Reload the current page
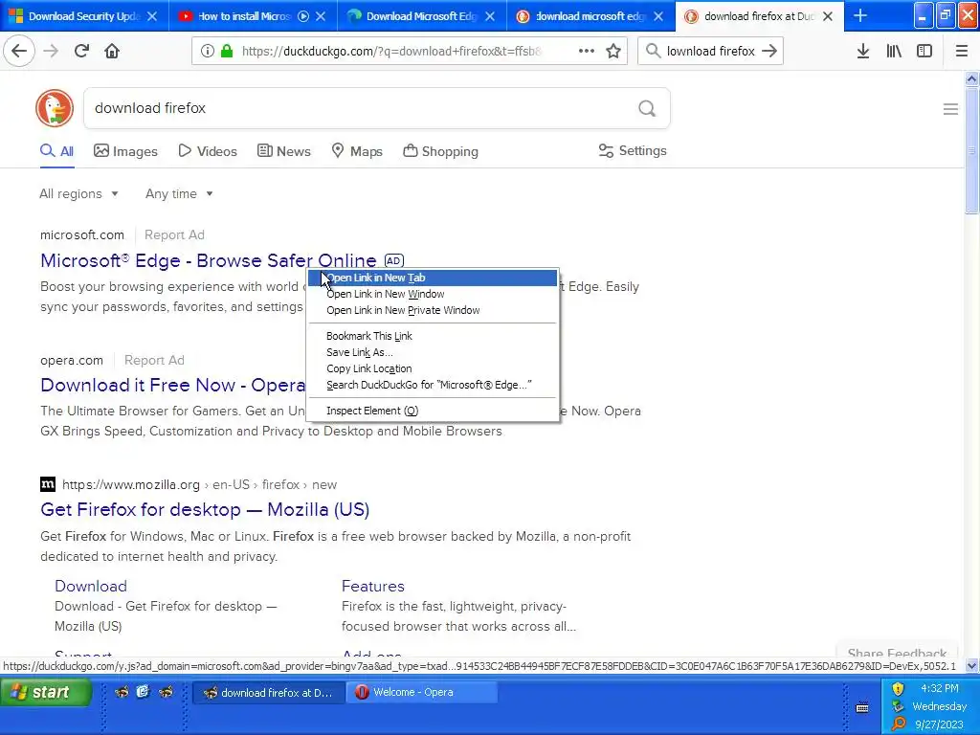980x735 pixels. [x=81, y=52]
